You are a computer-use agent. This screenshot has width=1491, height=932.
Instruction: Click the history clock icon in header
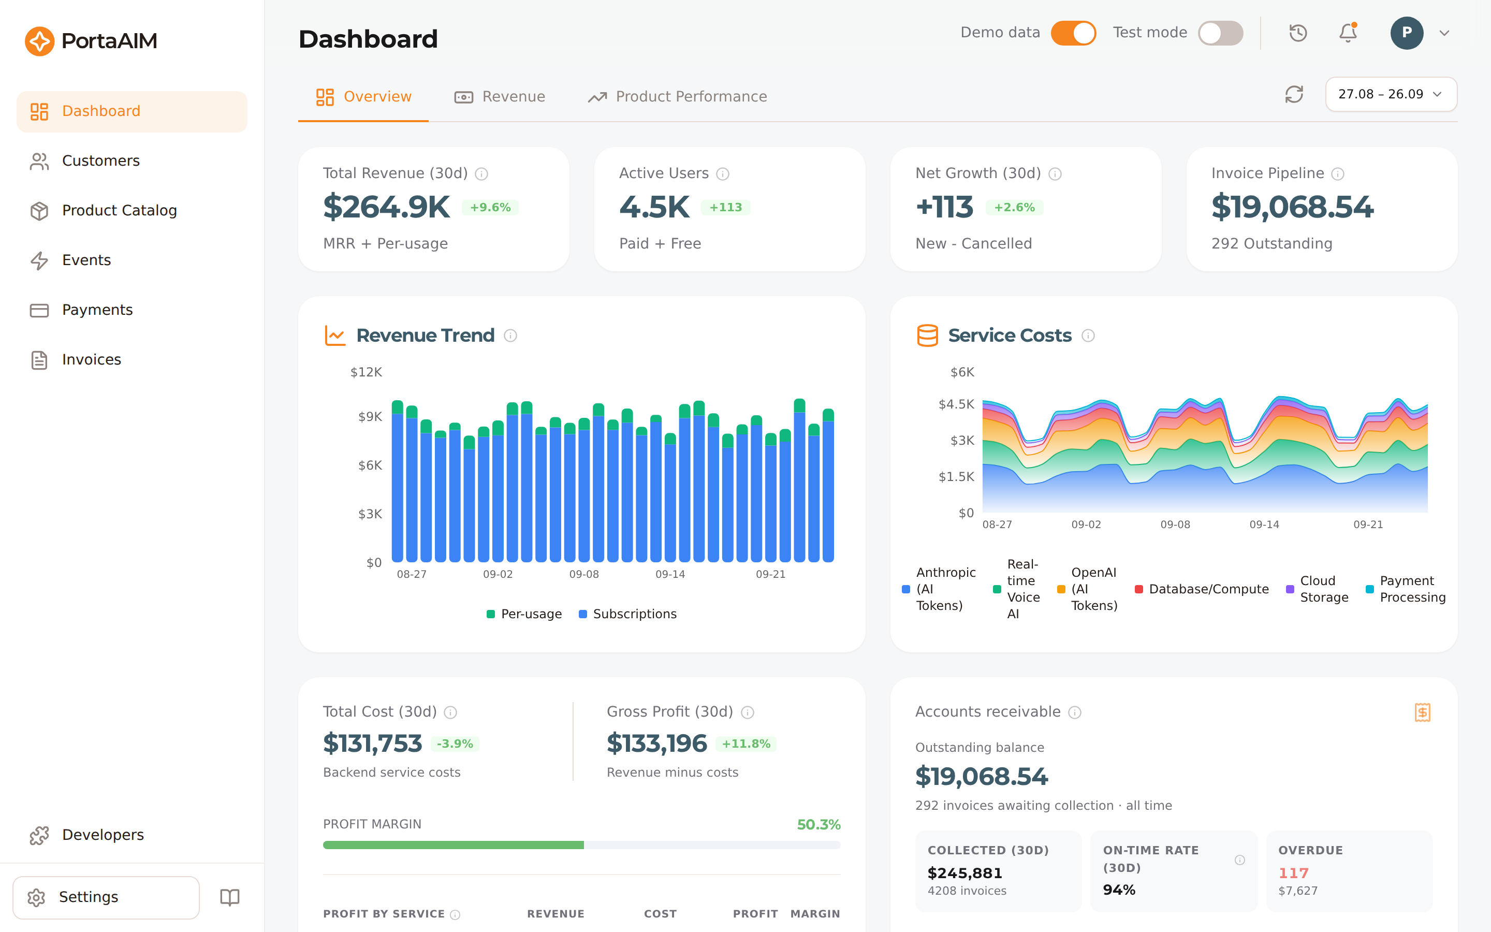(x=1298, y=33)
